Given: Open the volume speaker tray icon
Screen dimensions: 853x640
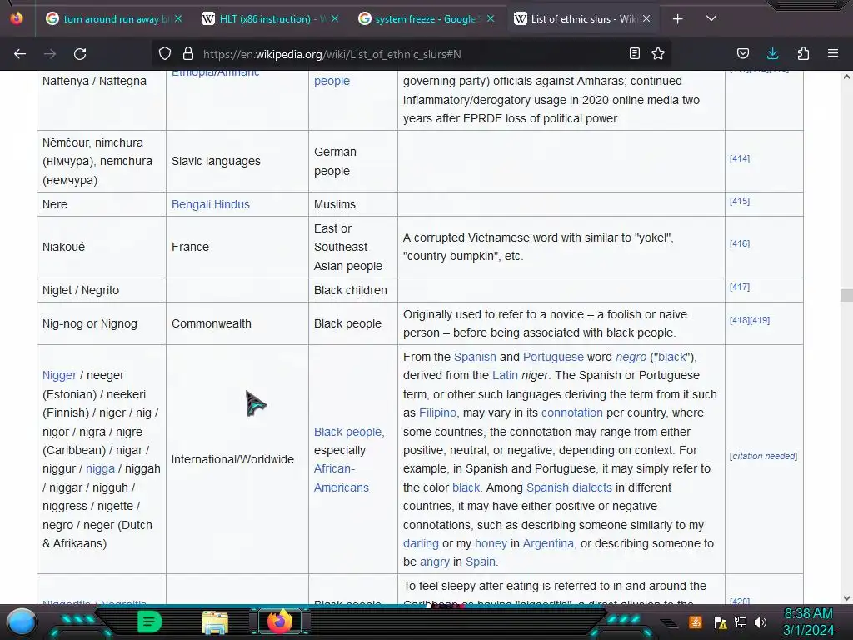Looking at the screenshot, I should click(761, 622).
